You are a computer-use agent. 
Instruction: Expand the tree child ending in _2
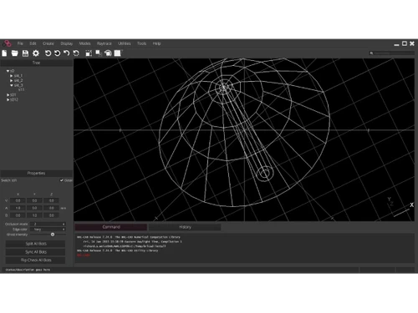coord(12,80)
